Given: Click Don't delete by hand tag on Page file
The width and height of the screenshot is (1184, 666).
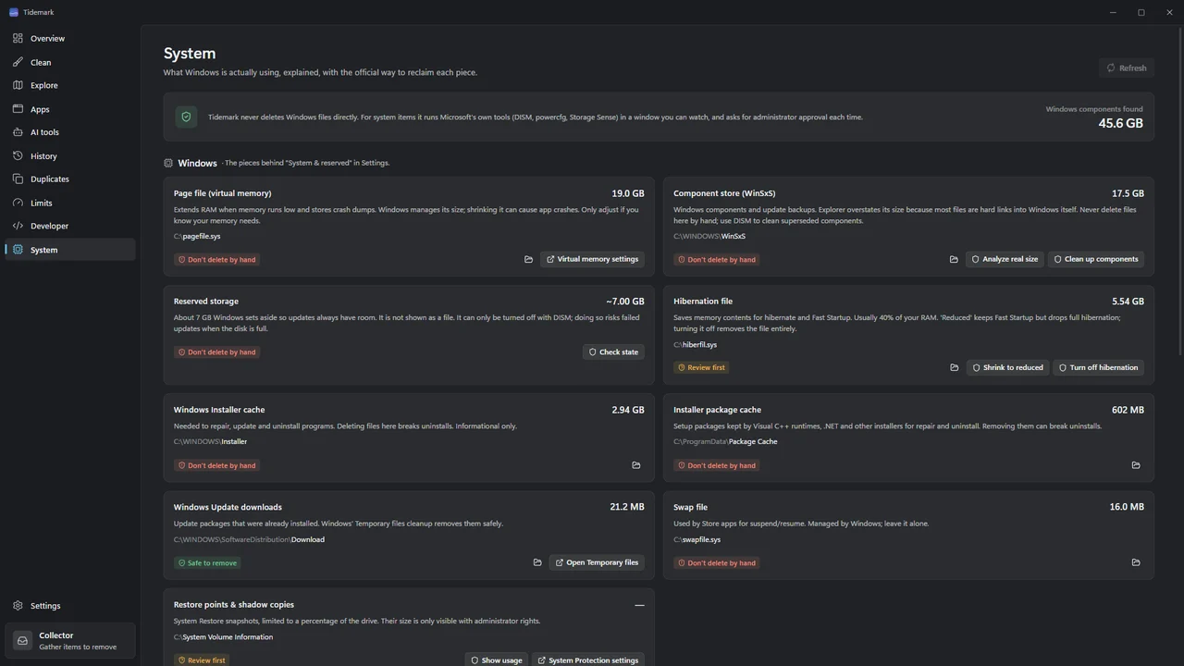Looking at the screenshot, I should tap(217, 259).
